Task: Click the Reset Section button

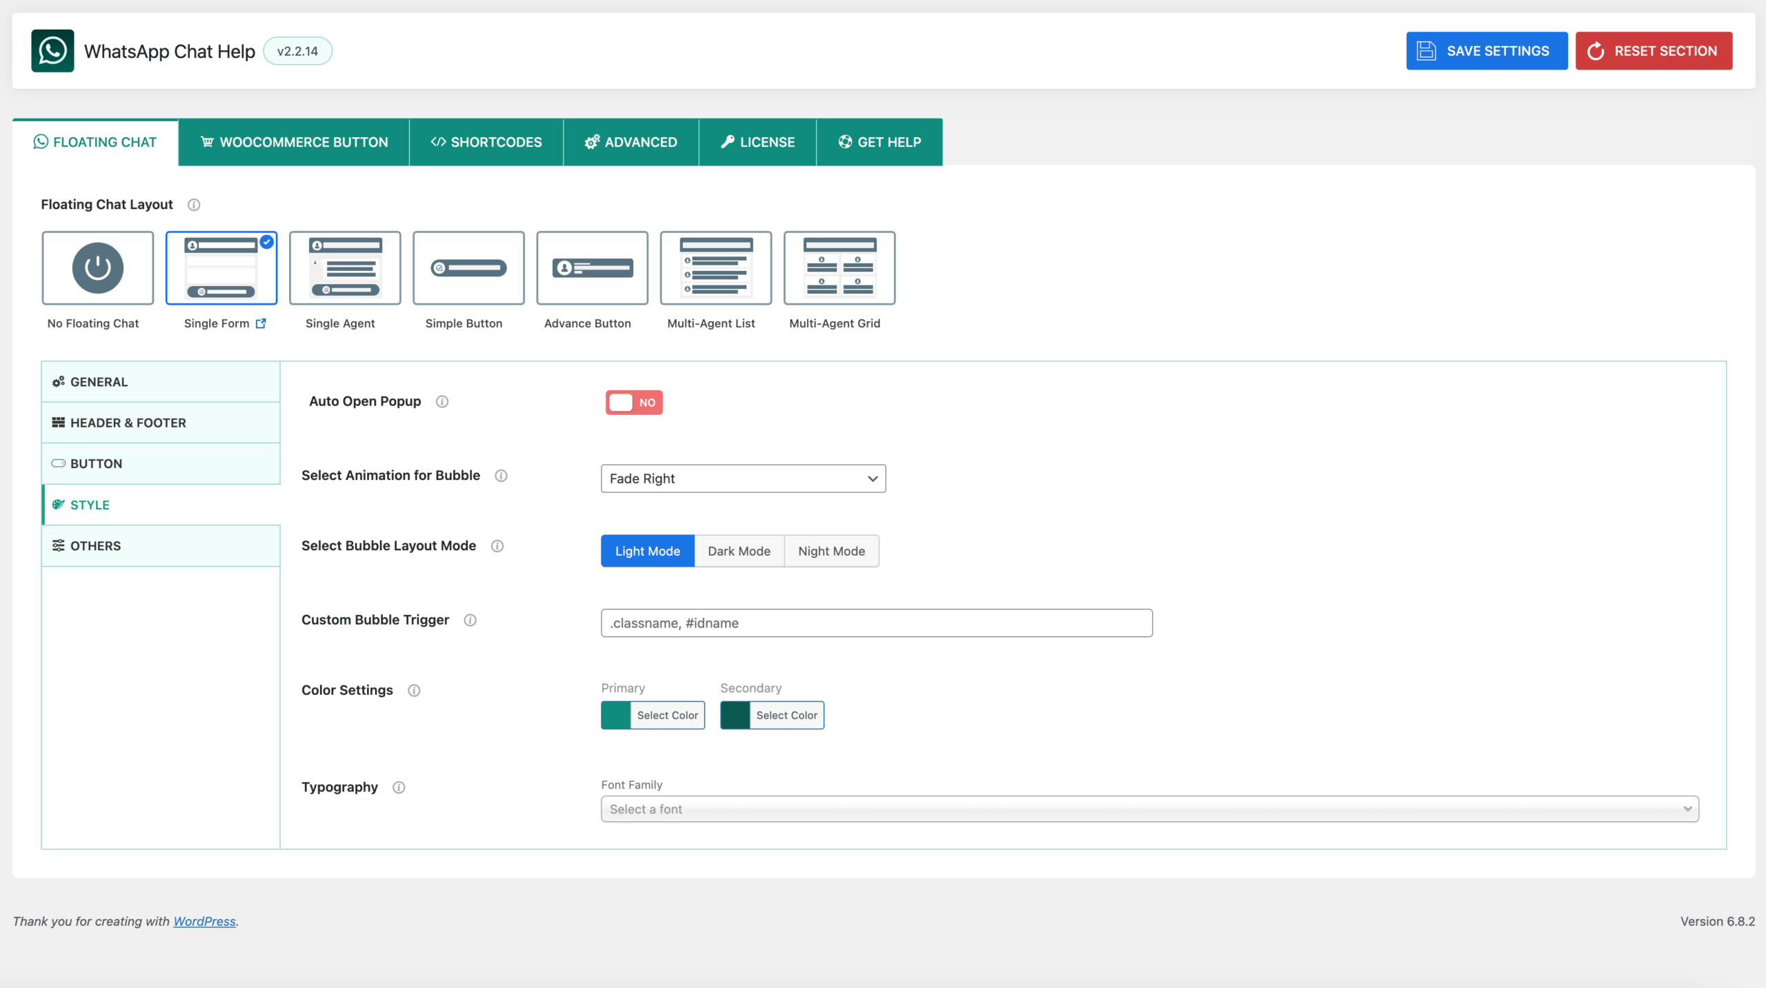Action: coord(1654,51)
